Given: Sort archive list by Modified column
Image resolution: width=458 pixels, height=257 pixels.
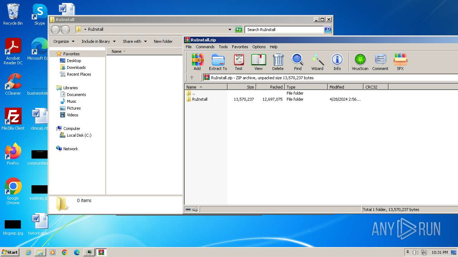Looking at the screenshot, I should pyautogui.click(x=345, y=87).
